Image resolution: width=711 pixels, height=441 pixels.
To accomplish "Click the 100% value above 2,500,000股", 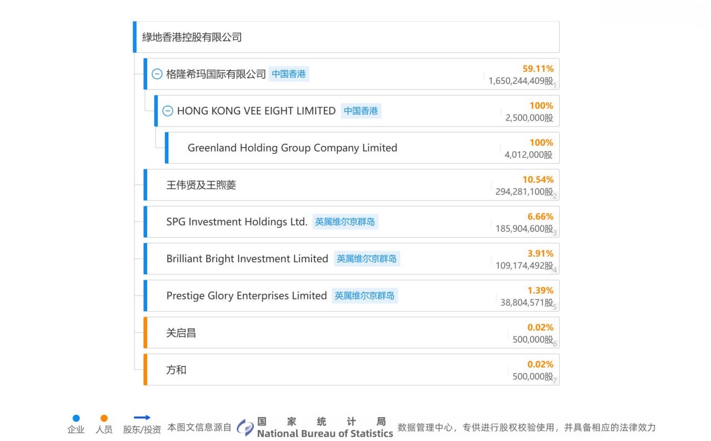I will click(542, 106).
